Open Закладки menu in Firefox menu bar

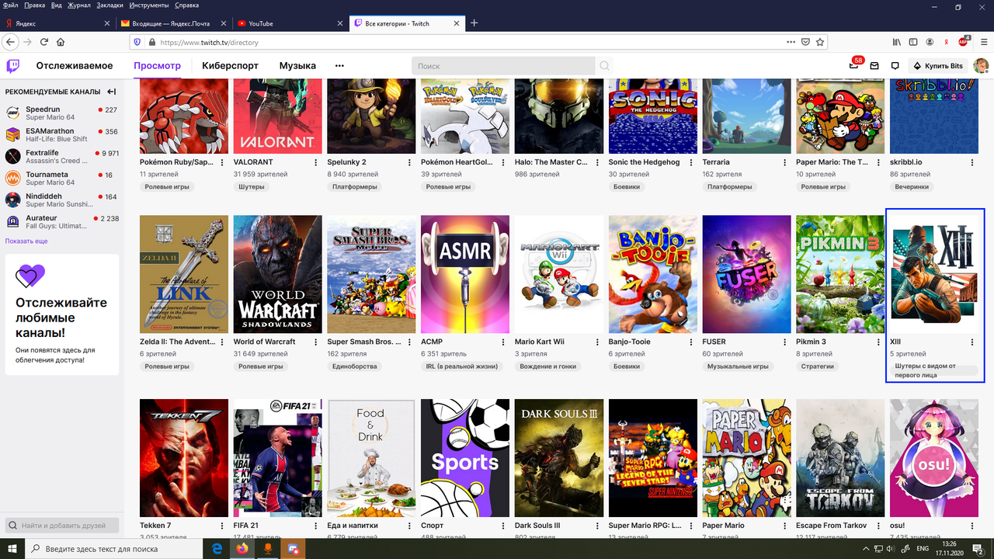(x=110, y=5)
